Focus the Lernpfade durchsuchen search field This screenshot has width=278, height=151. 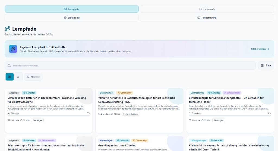[130, 66]
